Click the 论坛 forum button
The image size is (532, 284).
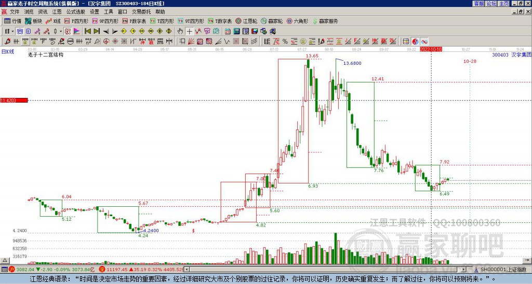point(491,4)
